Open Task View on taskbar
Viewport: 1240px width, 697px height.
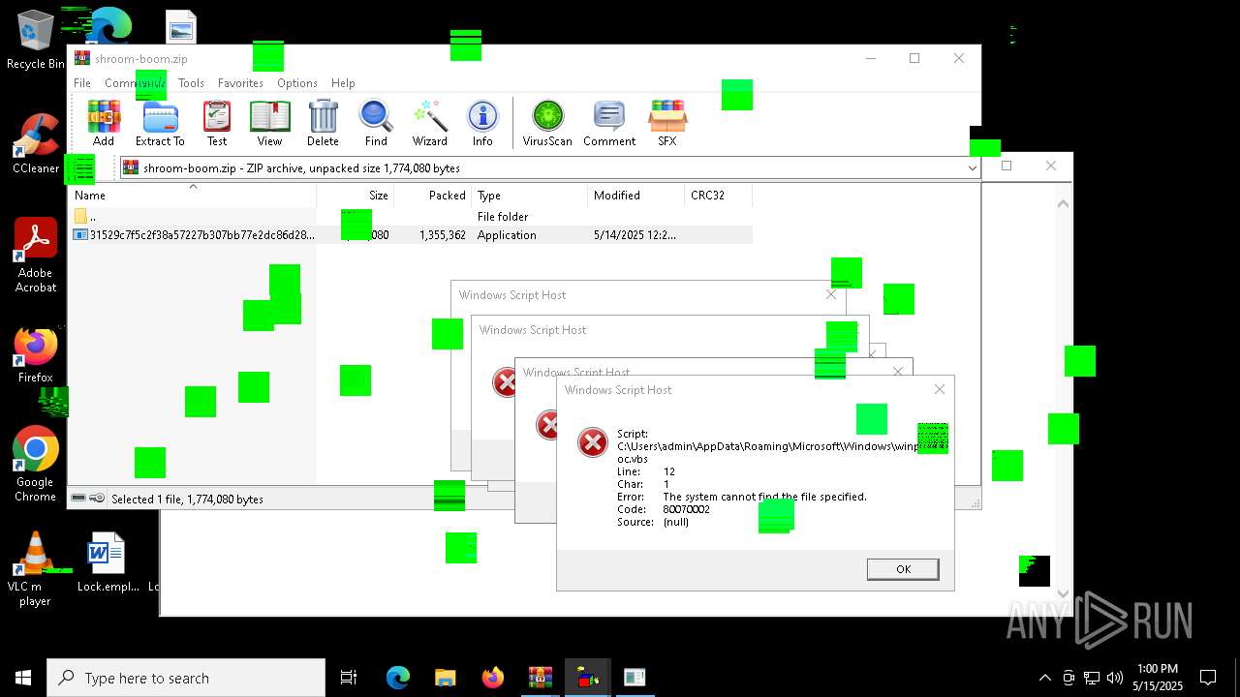349,678
